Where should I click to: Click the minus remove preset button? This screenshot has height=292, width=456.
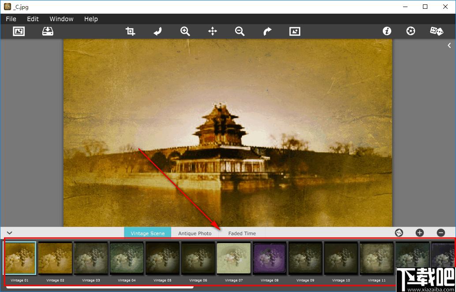pos(441,233)
